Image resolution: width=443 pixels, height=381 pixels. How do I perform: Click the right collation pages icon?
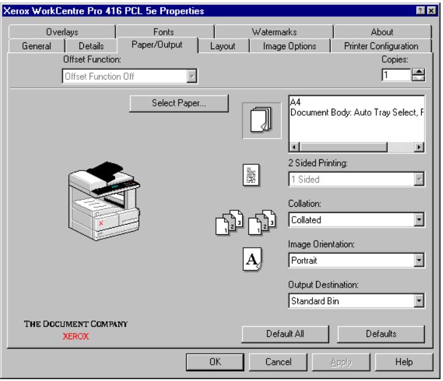tap(261, 222)
